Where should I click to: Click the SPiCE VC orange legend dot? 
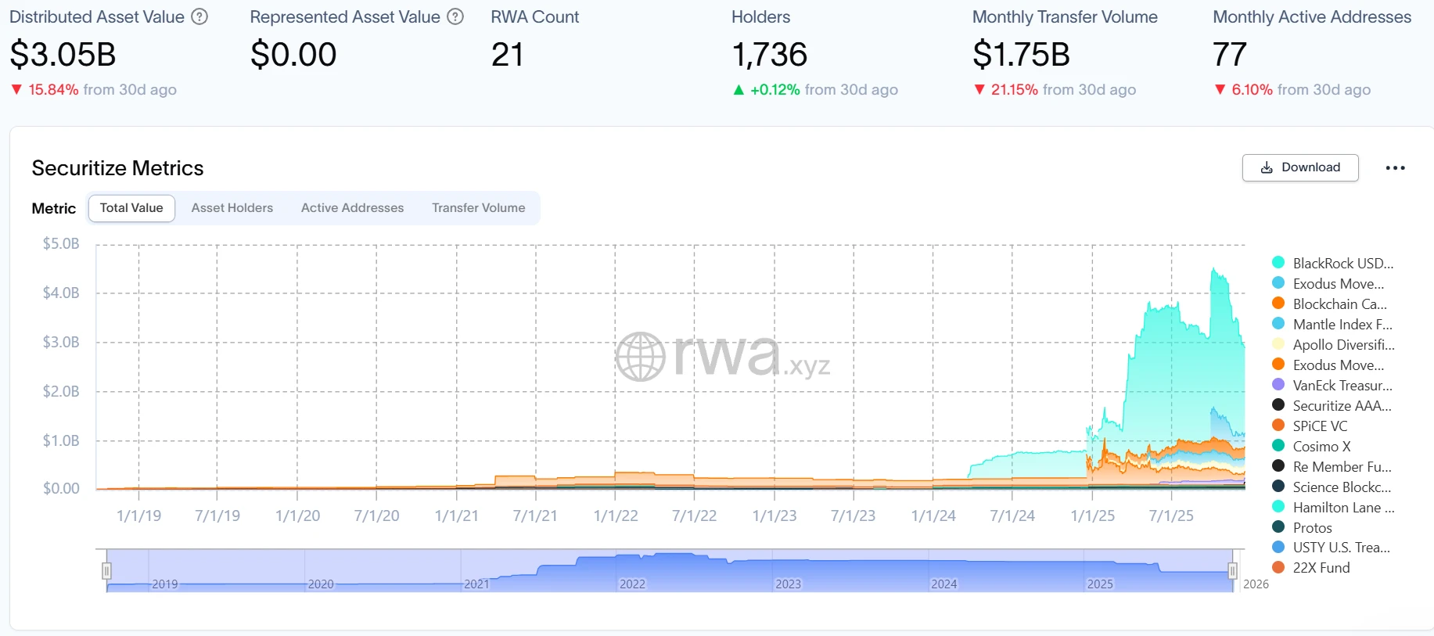[1278, 426]
